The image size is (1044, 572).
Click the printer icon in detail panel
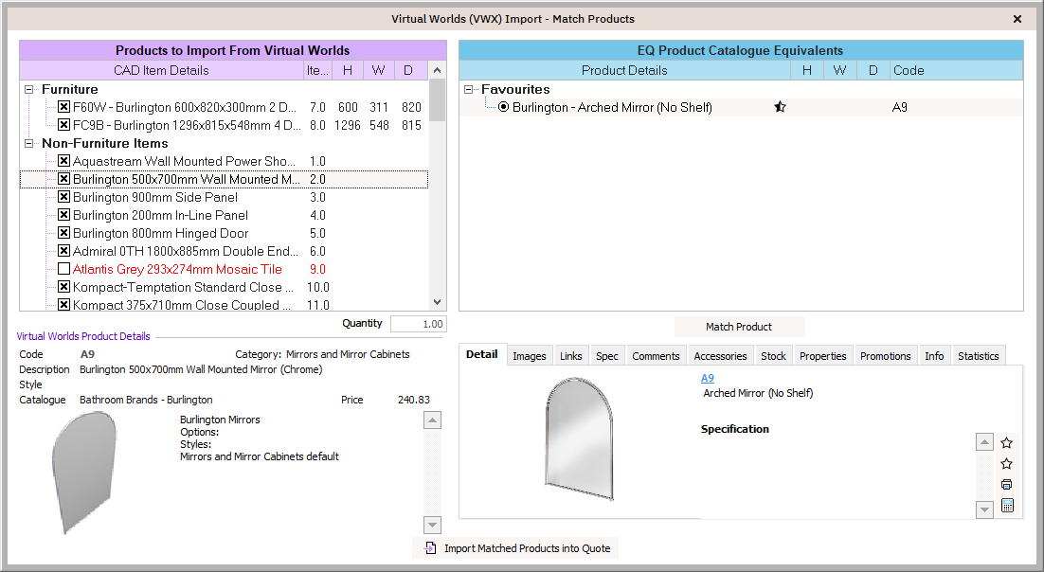pos(1006,485)
